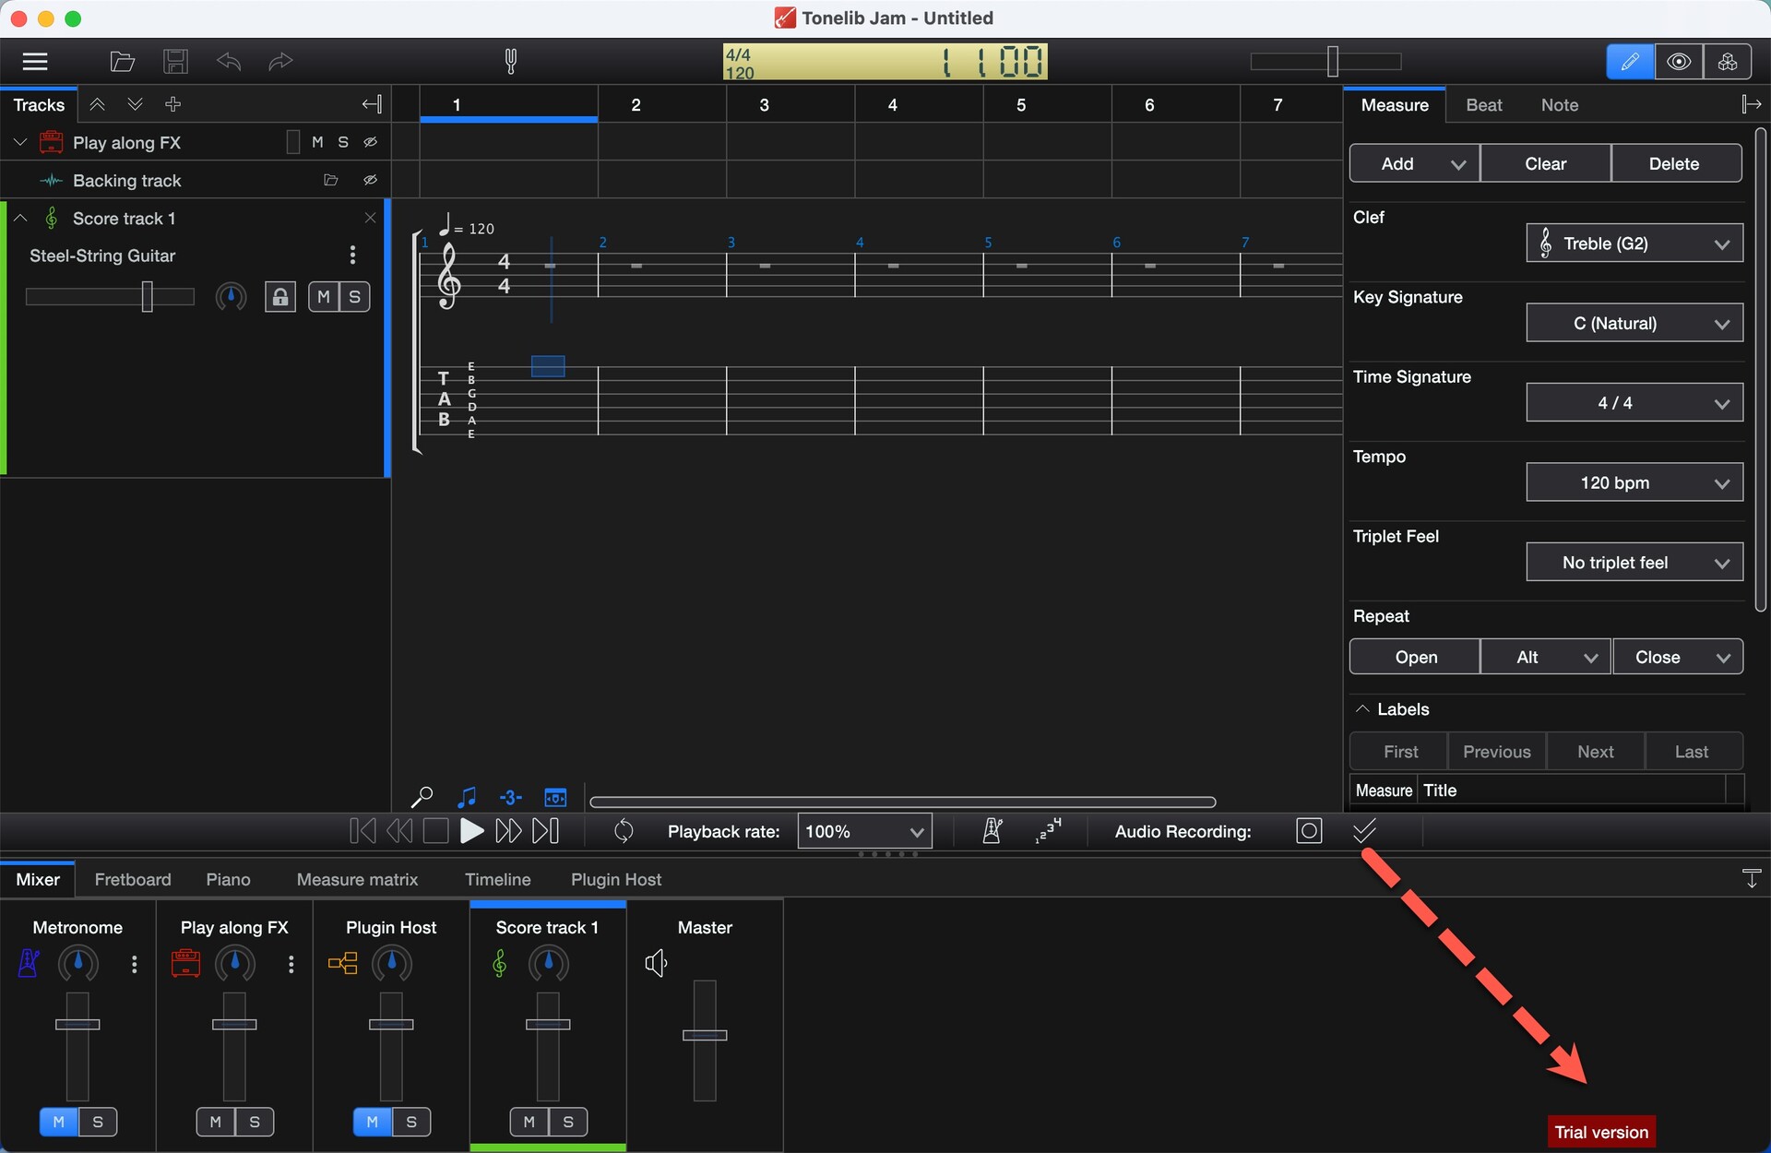Mute the Play along FX track

317,142
